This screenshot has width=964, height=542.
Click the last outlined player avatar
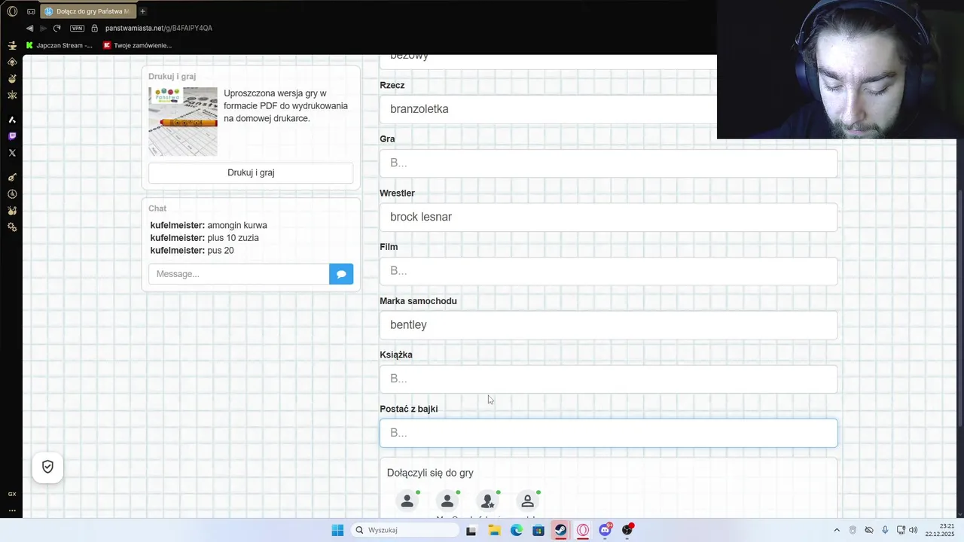(x=527, y=501)
